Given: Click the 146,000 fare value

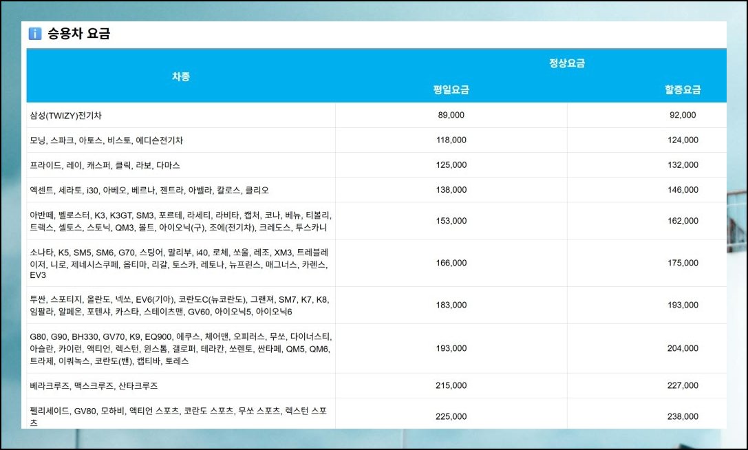Looking at the screenshot, I should 683,189.
